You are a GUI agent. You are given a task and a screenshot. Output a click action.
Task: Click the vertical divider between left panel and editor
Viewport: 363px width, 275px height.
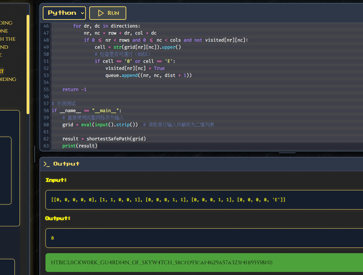pos(35,154)
